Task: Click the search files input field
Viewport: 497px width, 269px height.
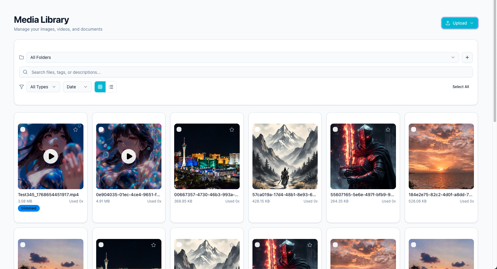Action: [246, 72]
